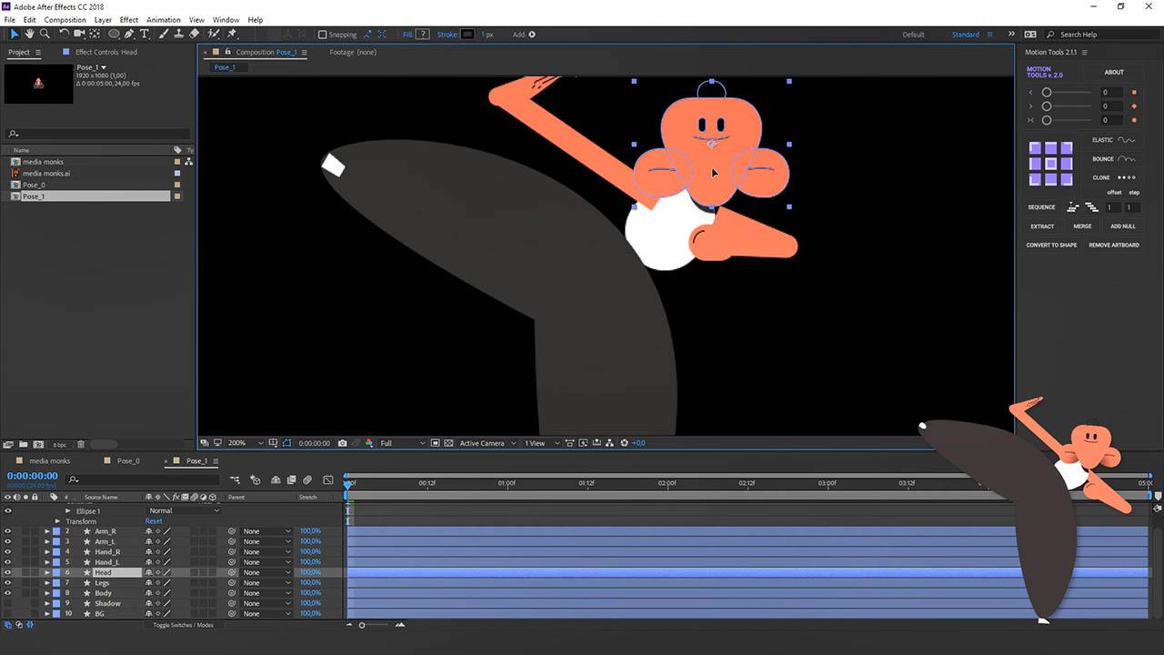This screenshot has height=655, width=1164.
Task: Click the ADD NULL button
Action: coord(1123,227)
